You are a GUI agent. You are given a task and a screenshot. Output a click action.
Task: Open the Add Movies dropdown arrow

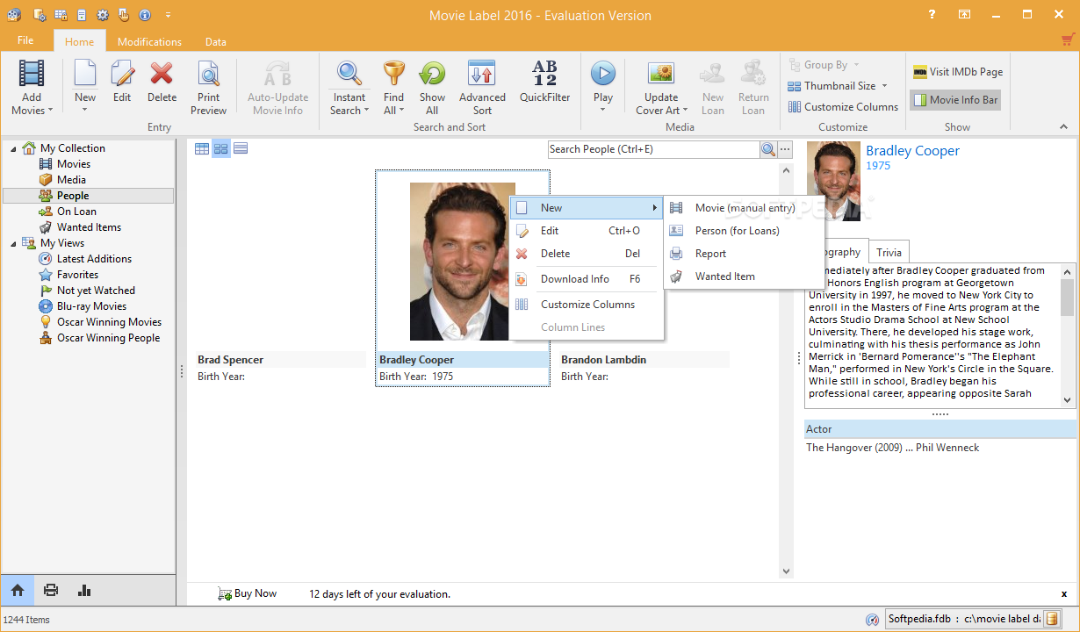50,111
